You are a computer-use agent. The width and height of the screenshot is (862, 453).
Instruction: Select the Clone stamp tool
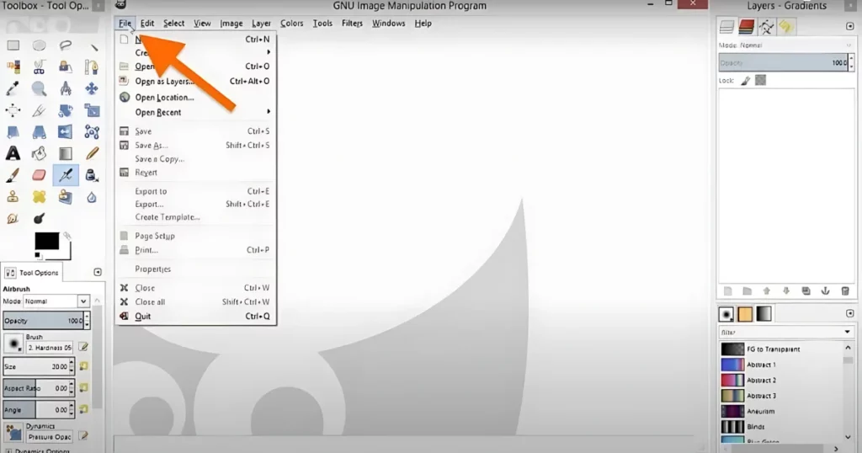pyautogui.click(x=13, y=197)
